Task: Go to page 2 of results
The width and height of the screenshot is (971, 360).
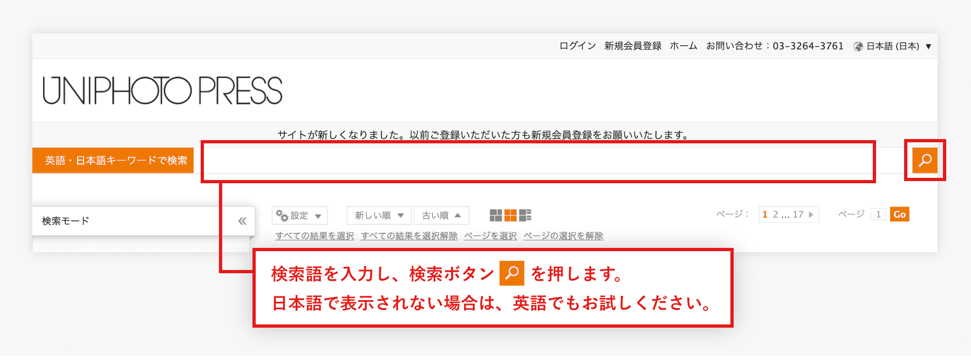Action: click(775, 214)
